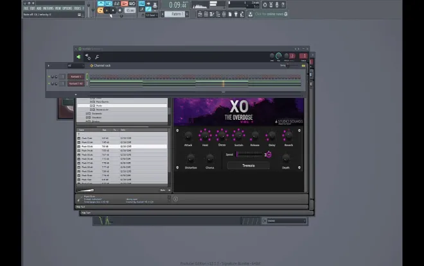This screenshot has width=424, height=266.
Task: Click the tempo value field
Action: 130,10
